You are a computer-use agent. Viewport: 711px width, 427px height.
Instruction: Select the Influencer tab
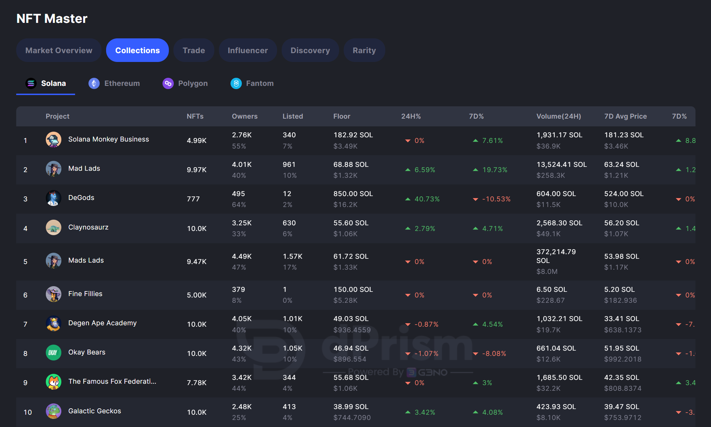click(247, 50)
